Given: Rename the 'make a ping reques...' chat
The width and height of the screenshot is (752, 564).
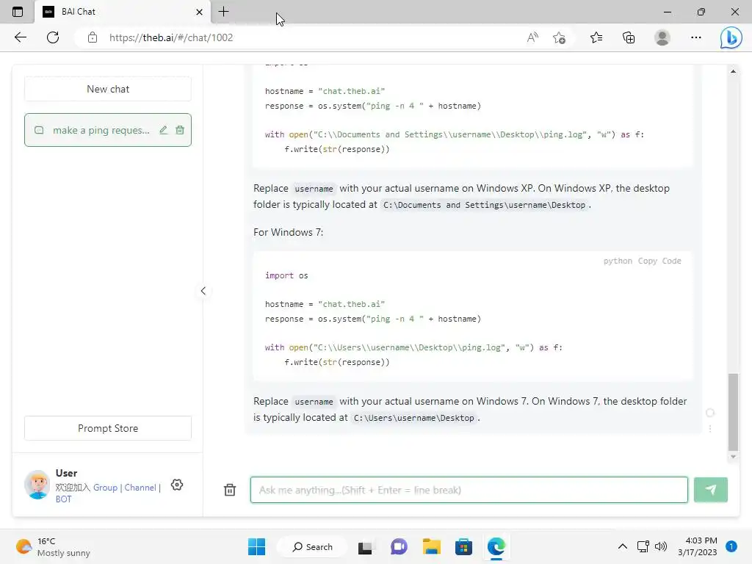Looking at the screenshot, I should pos(164,130).
